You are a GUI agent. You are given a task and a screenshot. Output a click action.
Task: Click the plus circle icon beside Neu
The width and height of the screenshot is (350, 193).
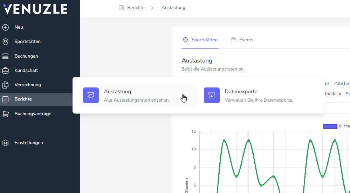(x=5, y=27)
